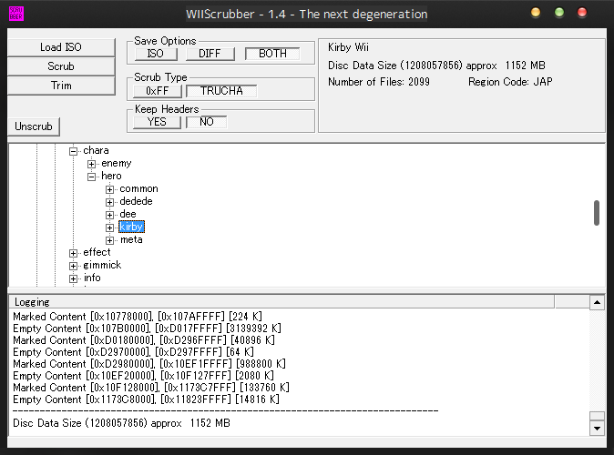Select DIFF save option
The width and height of the screenshot is (614, 455).
(x=210, y=54)
